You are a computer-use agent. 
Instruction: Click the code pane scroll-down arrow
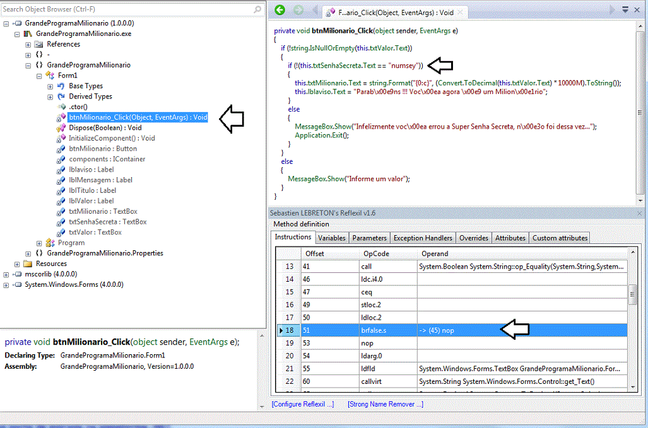(x=640, y=201)
